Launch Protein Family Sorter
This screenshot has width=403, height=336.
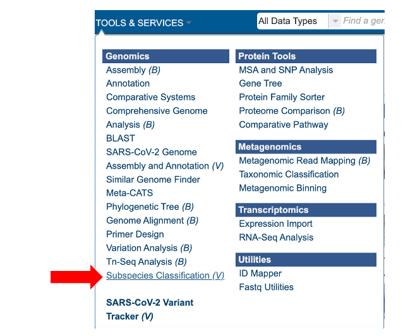click(x=282, y=97)
